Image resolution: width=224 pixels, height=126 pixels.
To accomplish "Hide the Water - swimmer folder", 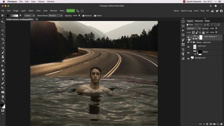I will point(188,42).
